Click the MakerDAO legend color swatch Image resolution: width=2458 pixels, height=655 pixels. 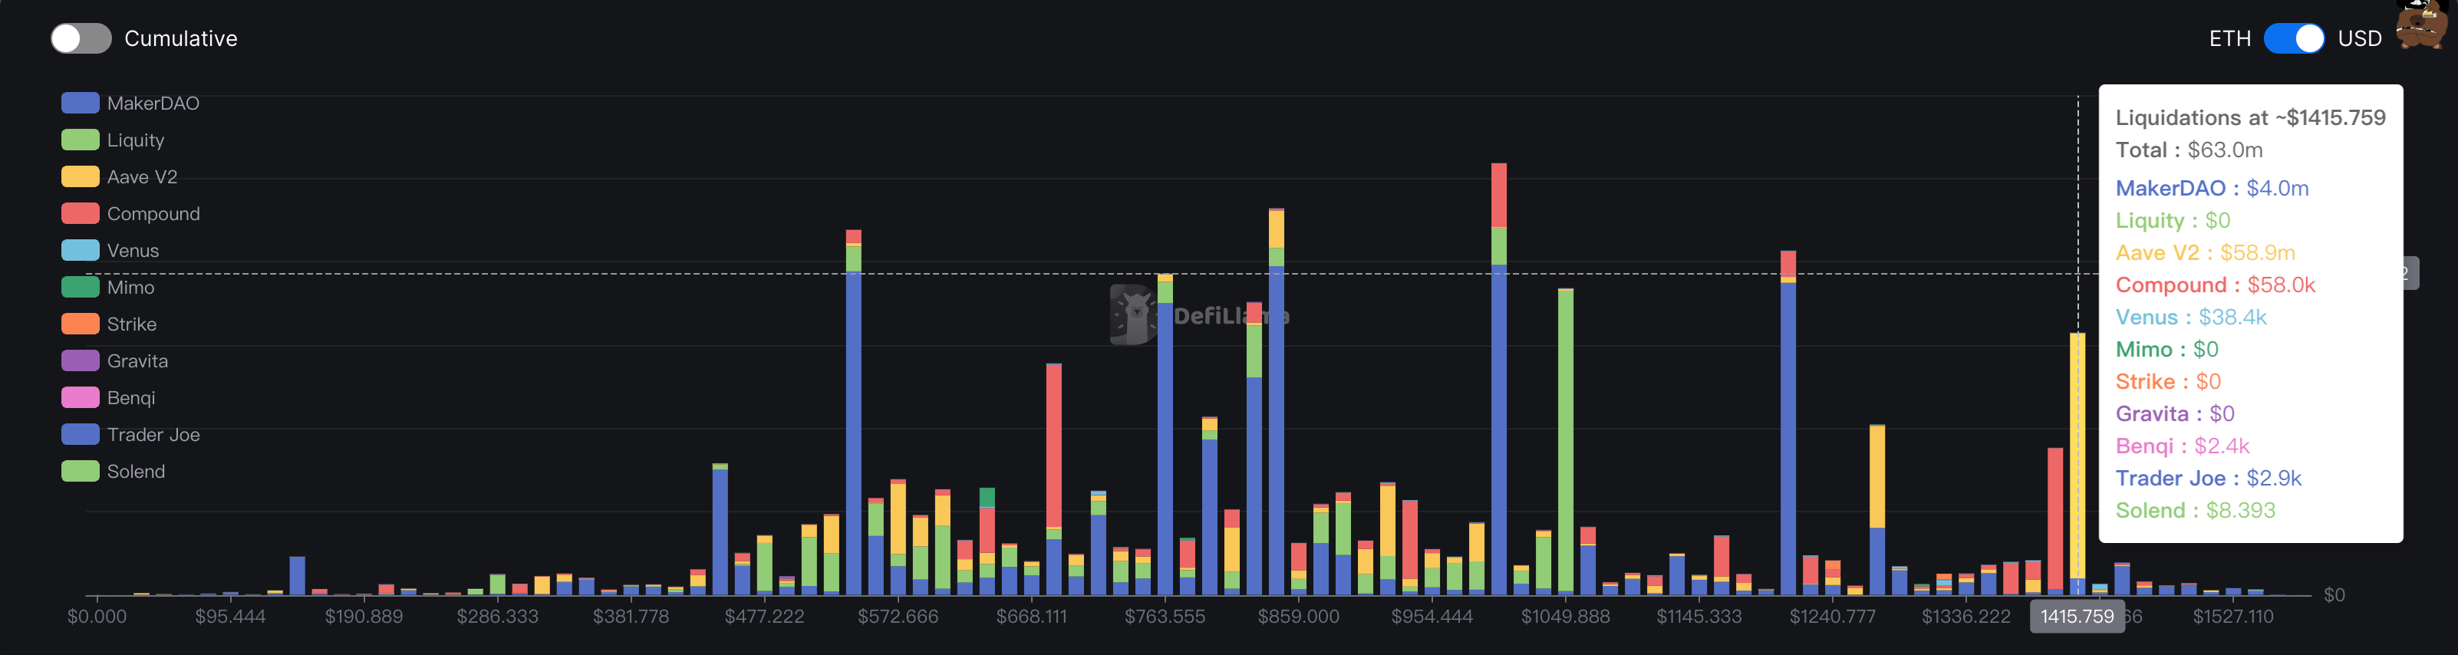[80, 103]
